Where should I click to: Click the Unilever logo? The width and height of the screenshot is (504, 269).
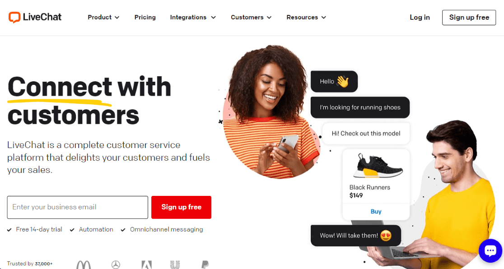tap(175, 264)
